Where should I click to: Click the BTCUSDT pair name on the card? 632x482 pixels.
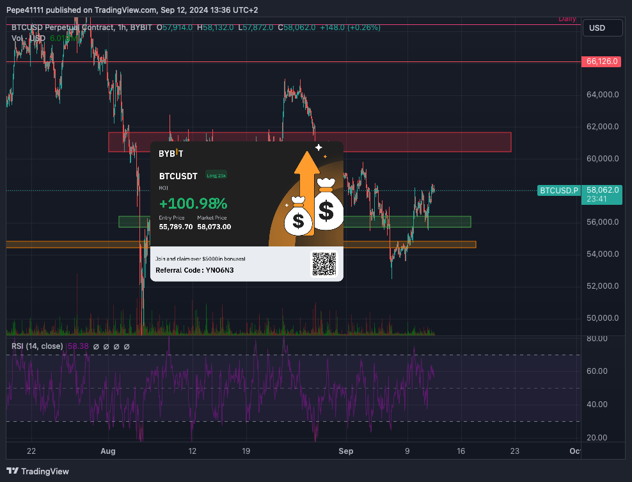coord(178,176)
